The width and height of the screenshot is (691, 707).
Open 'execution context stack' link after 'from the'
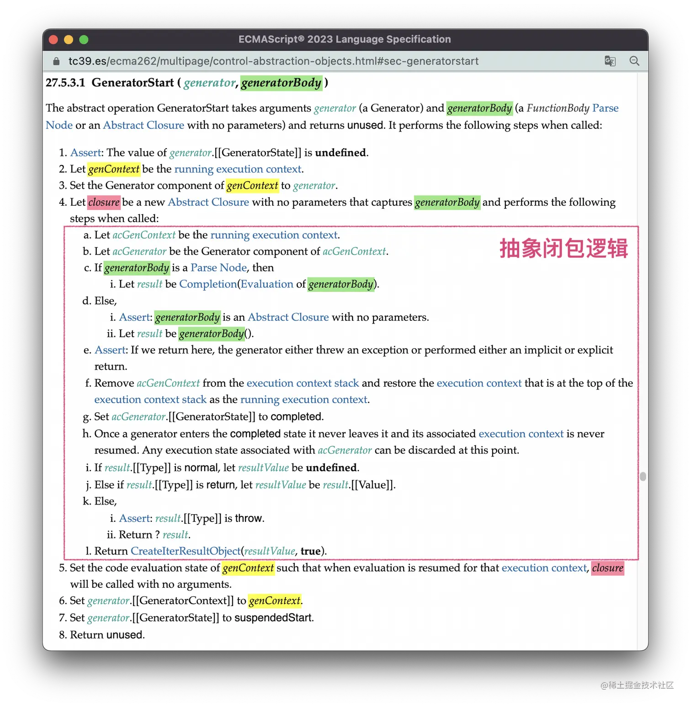click(303, 383)
